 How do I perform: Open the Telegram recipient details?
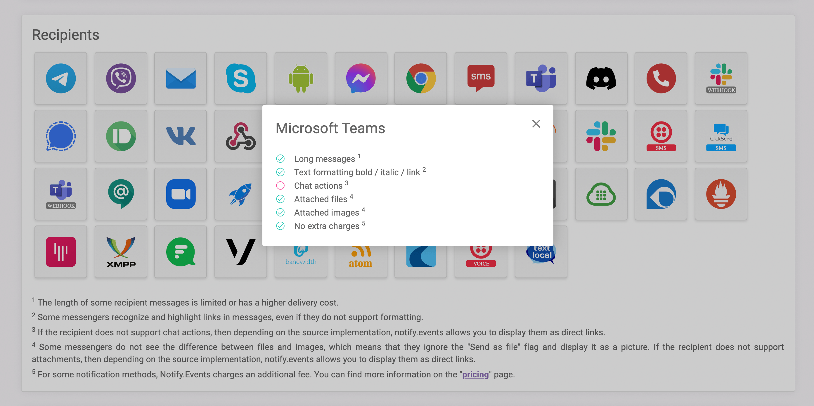coord(61,78)
